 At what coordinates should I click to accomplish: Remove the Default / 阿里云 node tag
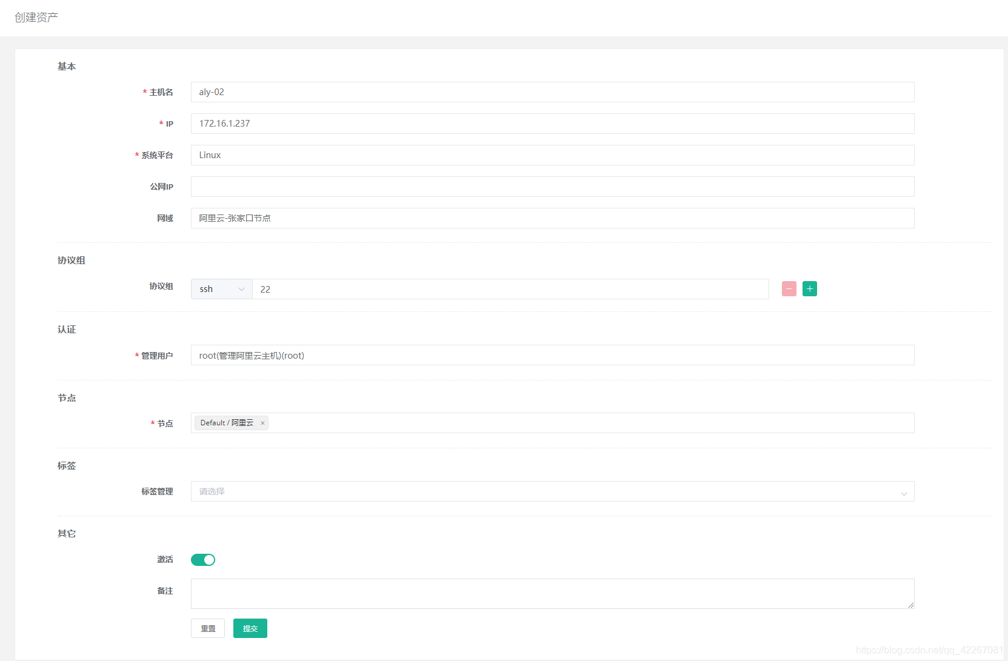click(x=262, y=423)
